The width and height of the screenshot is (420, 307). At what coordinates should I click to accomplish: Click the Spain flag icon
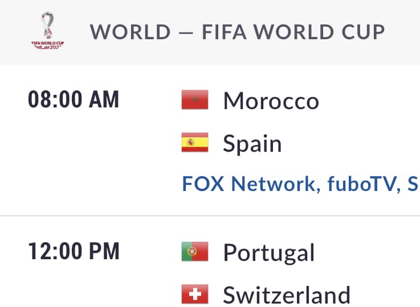[195, 142]
